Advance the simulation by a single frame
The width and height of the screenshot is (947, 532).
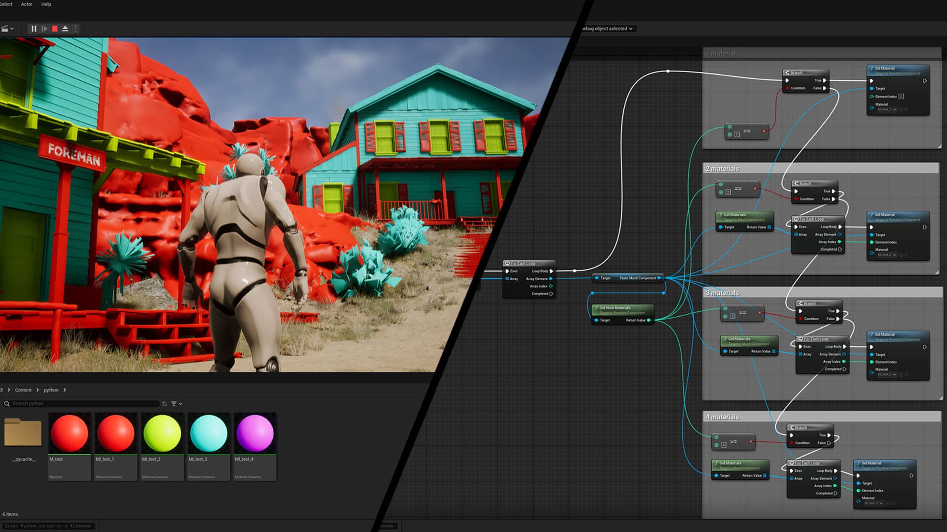point(44,29)
